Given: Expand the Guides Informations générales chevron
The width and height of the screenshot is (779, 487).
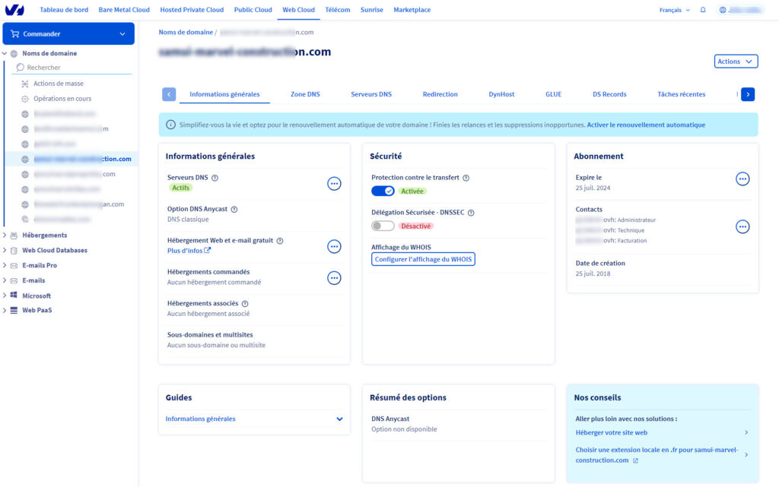Looking at the screenshot, I should coord(339,419).
